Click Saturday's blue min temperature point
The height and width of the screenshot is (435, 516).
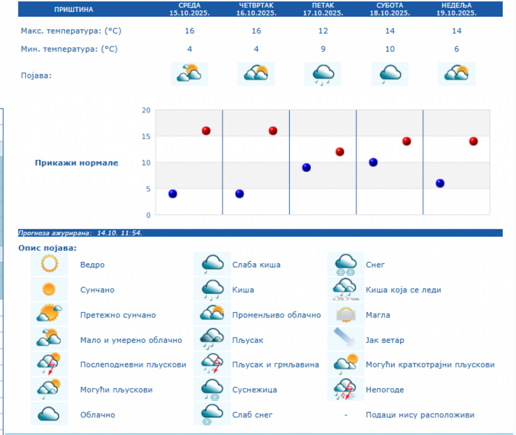pyautogui.click(x=373, y=162)
